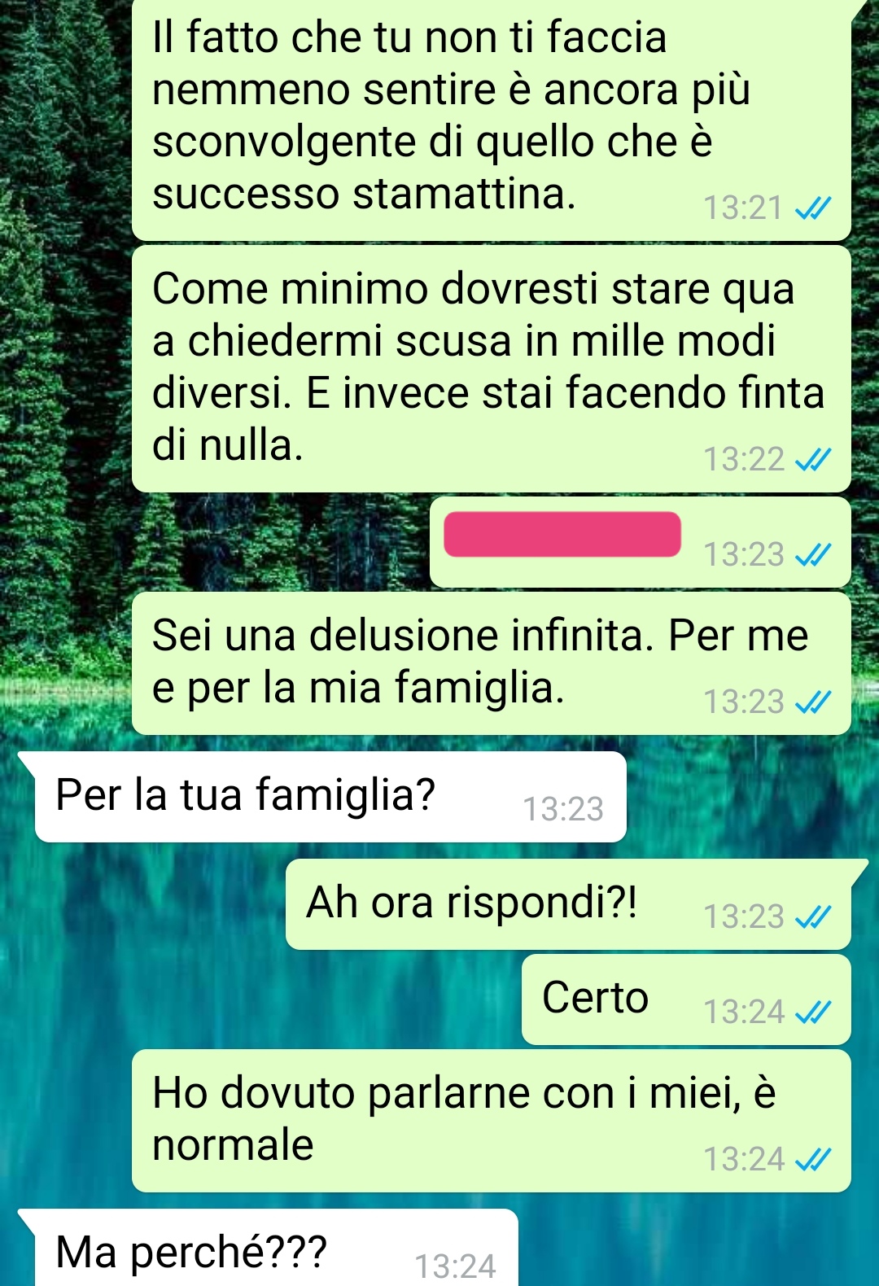Click the blue double check on 13:21 message
Screen dimensions: 879x1286
point(812,210)
